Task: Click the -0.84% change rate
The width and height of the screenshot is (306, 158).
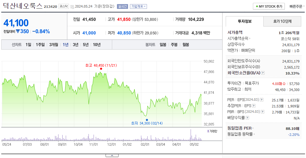Action: (x=41, y=31)
